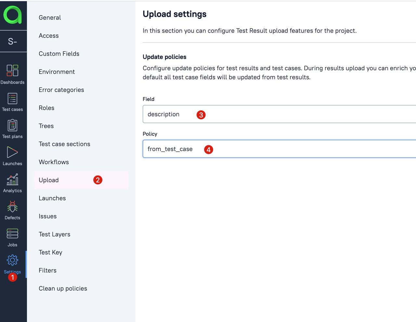Open the Jobs server icon

coord(12,234)
